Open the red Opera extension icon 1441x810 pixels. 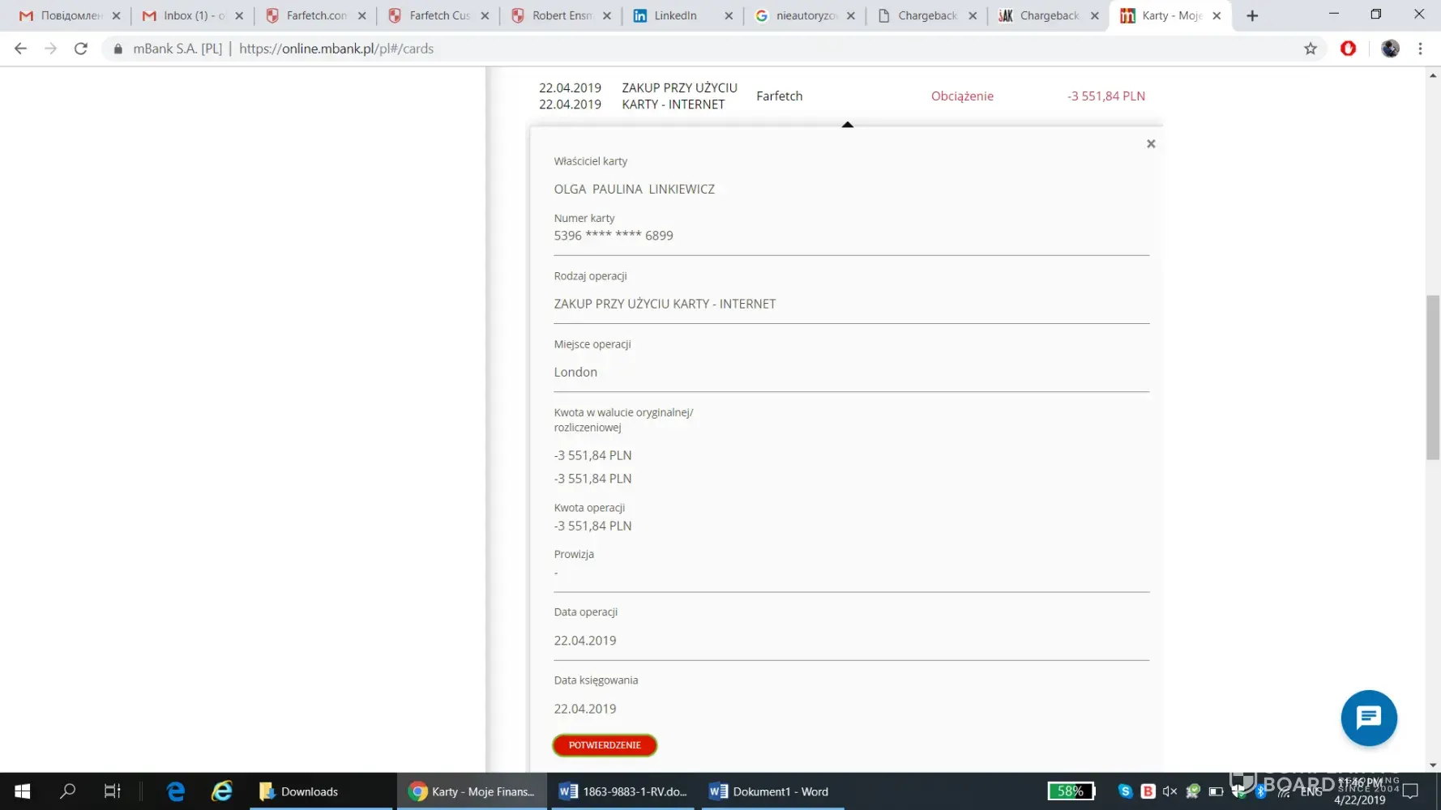(1349, 49)
